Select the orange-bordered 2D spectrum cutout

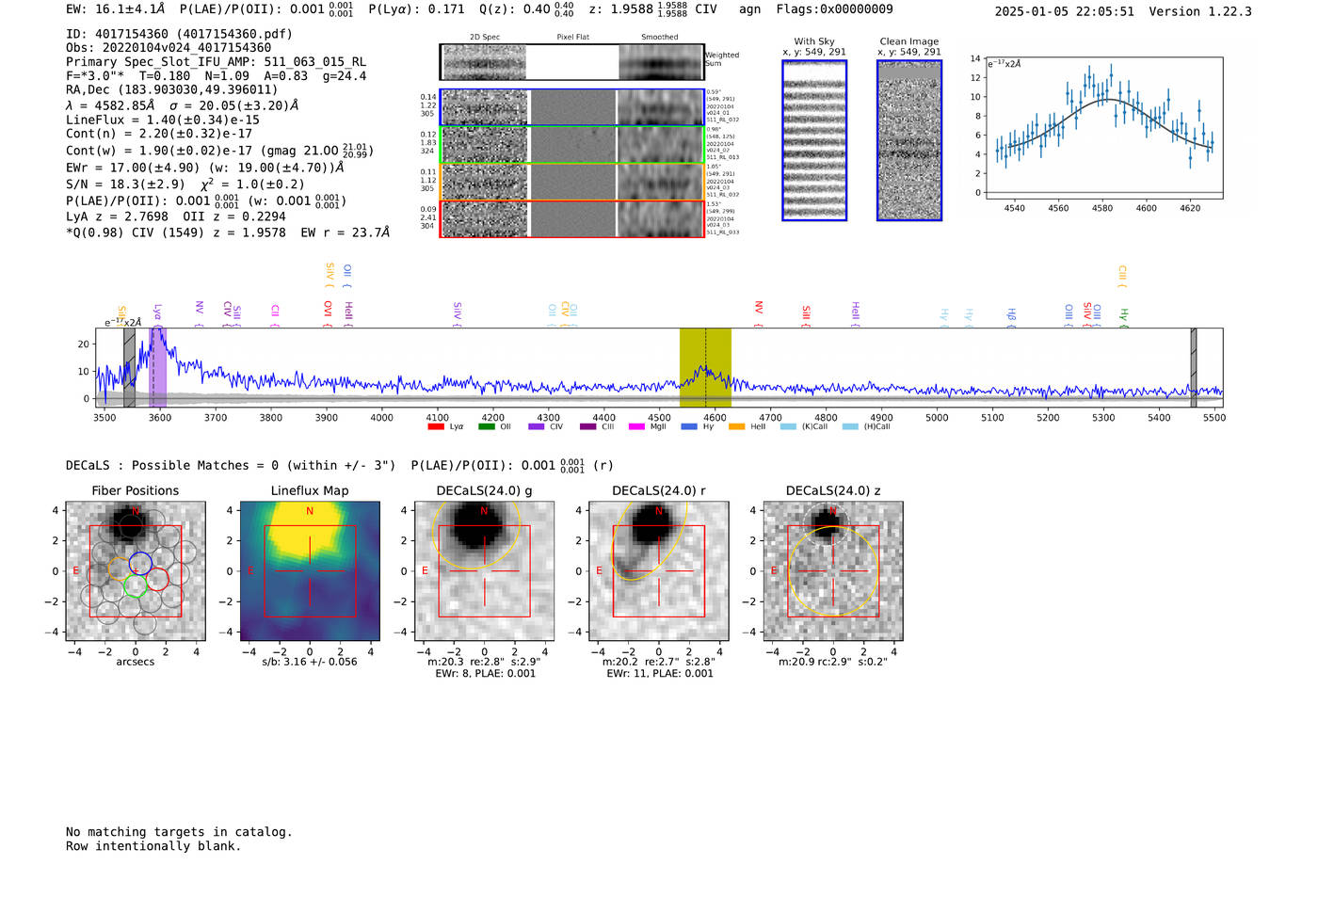pos(571,182)
